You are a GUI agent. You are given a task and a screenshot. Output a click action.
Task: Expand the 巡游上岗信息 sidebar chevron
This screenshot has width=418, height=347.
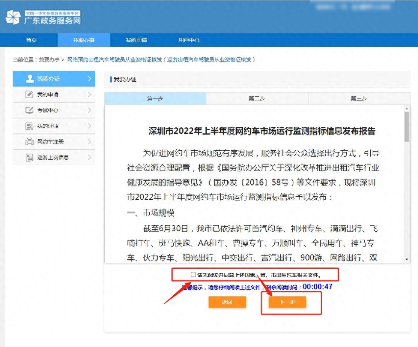tap(90, 157)
